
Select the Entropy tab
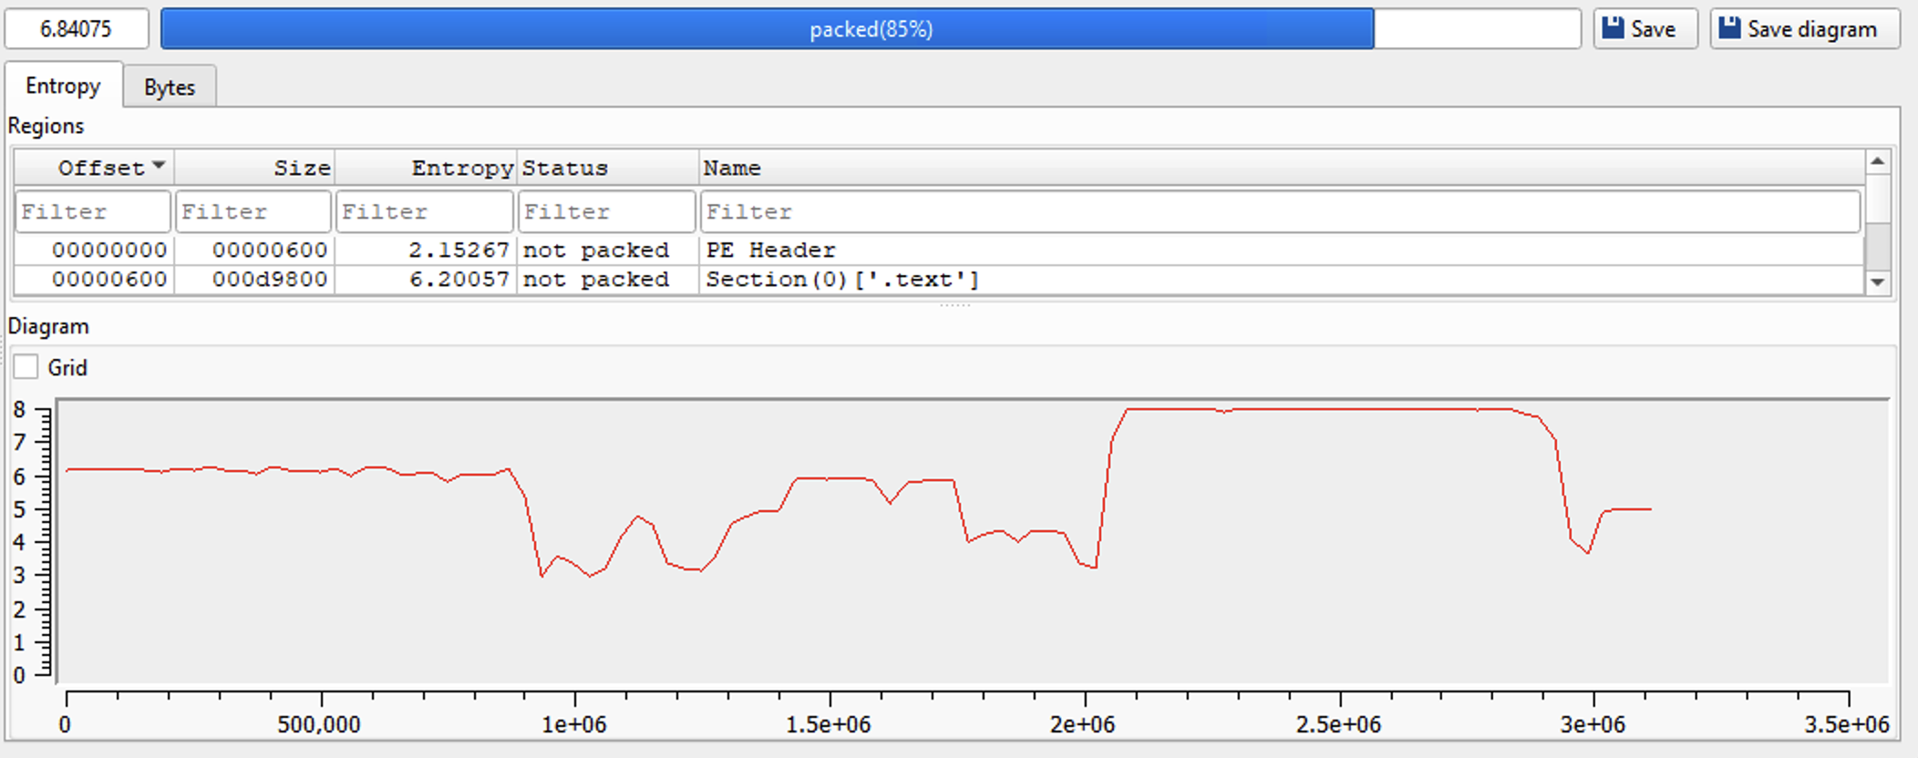click(63, 86)
